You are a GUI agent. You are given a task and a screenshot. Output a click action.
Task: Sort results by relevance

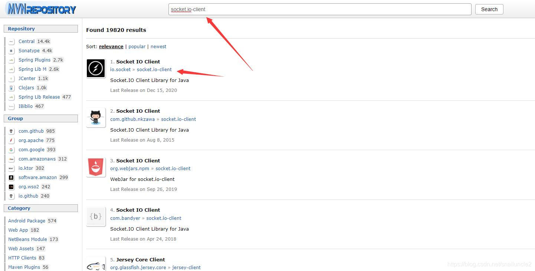tap(111, 47)
